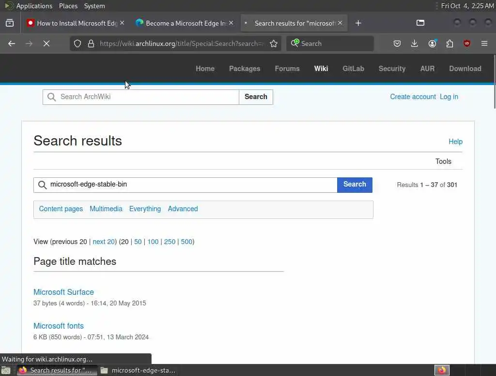Select the Advanced filter
Image resolution: width=496 pixels, height=376 pixels.
pos(183,209)
